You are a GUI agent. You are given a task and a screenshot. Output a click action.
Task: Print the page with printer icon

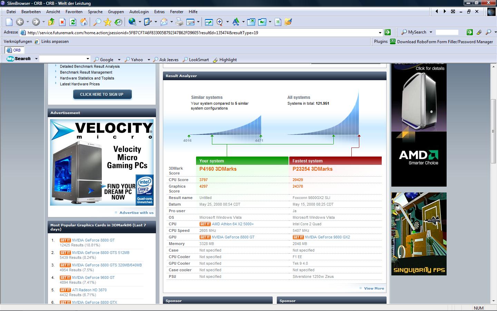(179, 22)
